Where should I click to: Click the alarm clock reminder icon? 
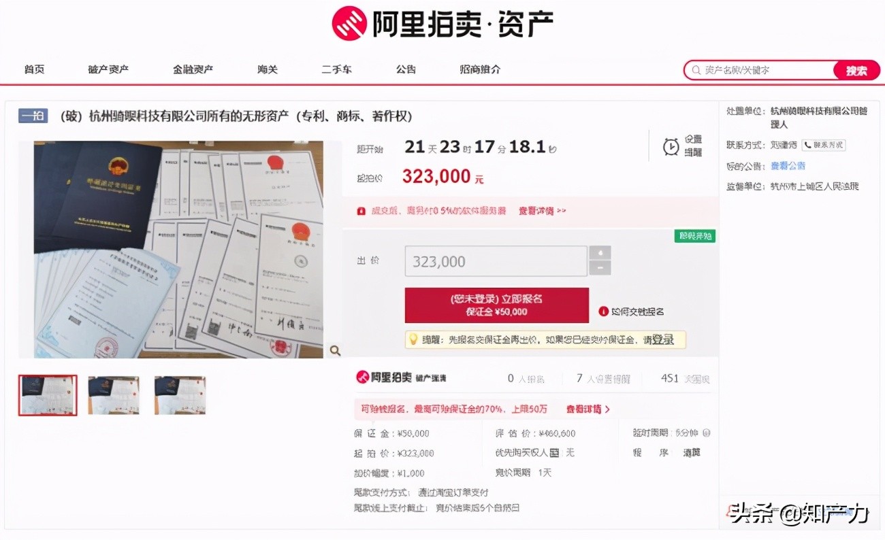coord(671,146)
